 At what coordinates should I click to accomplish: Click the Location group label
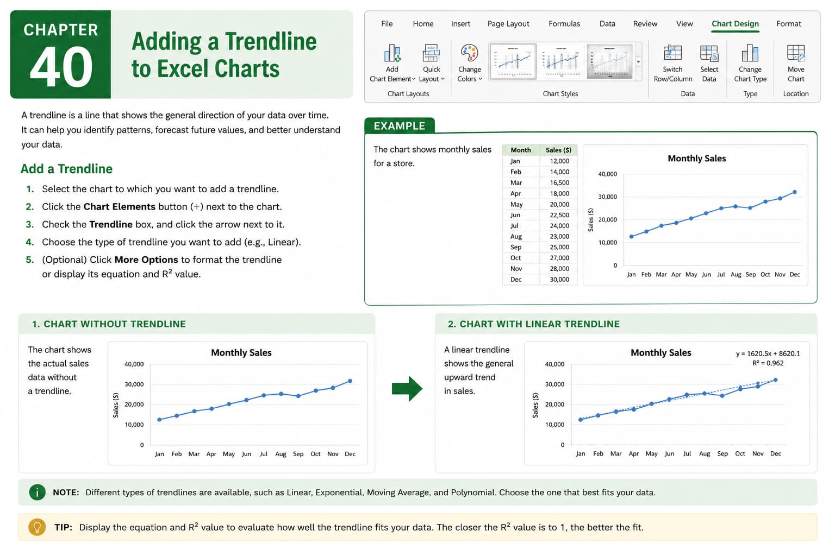pyautogui.click(x=796, y=94)
